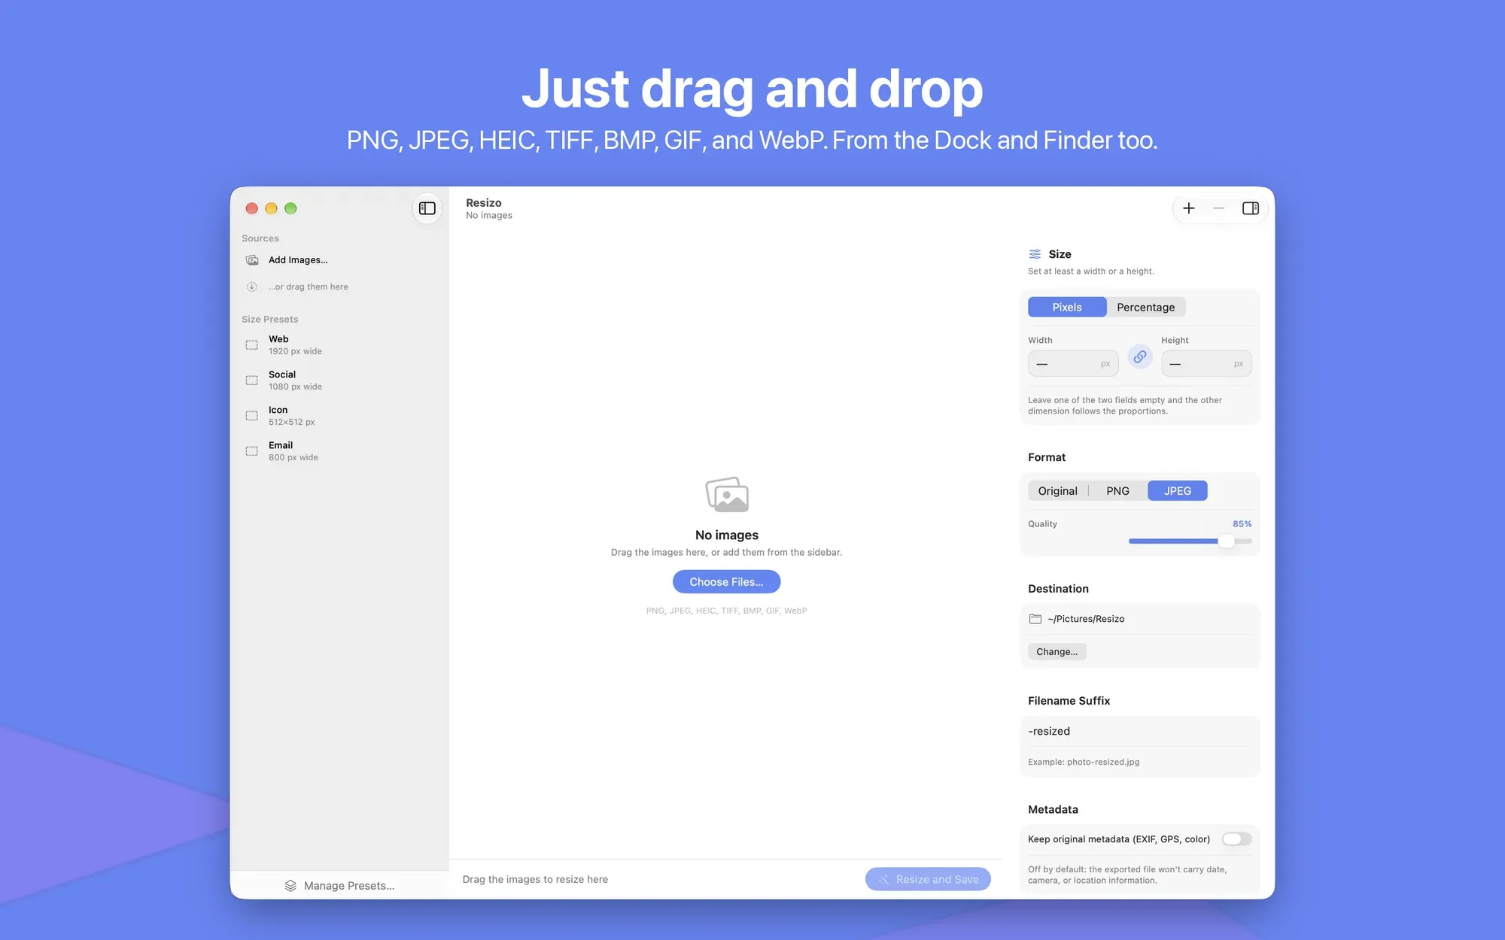
Task: Select PNG output format
Action: tap(1117, 491)
